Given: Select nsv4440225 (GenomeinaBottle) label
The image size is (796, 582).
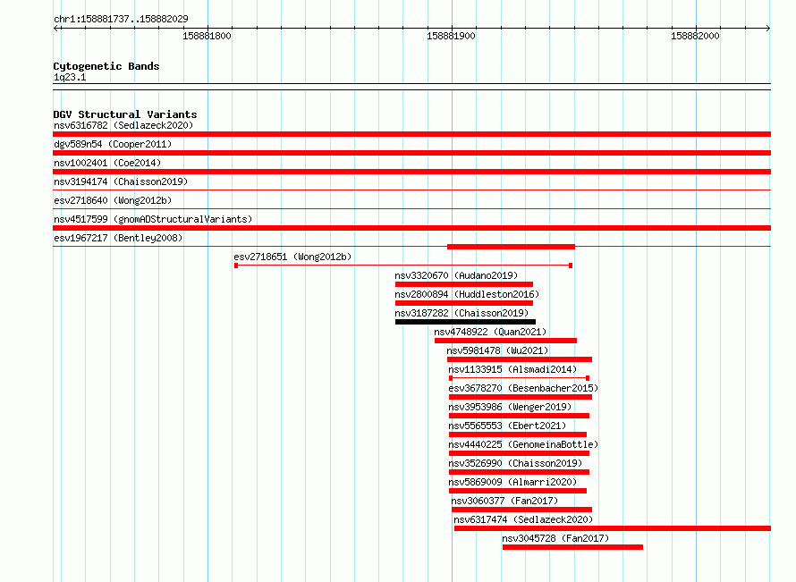Looking at the screenshot, I should pyautogui.click(x=523, y=444).
